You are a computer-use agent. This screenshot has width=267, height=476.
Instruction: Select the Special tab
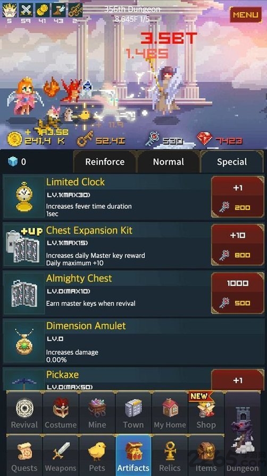(232, 162)
